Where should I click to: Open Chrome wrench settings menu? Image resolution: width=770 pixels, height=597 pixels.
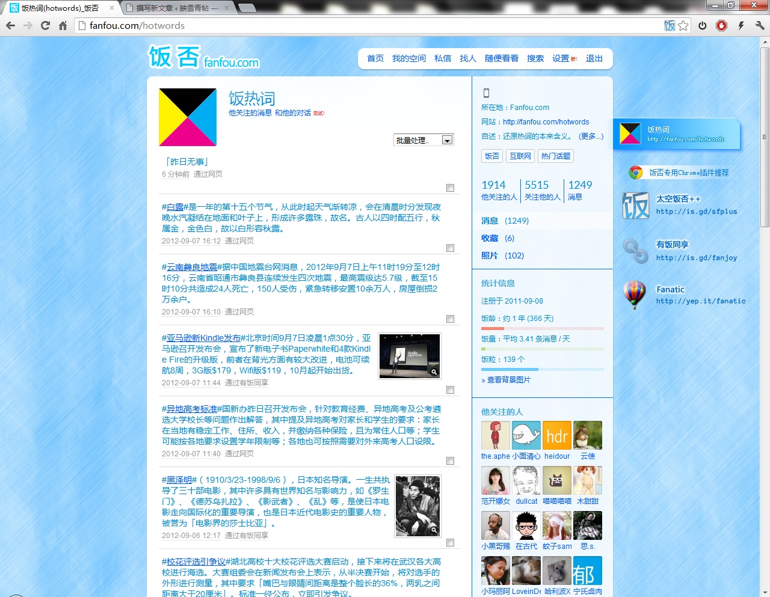(760, 25)
